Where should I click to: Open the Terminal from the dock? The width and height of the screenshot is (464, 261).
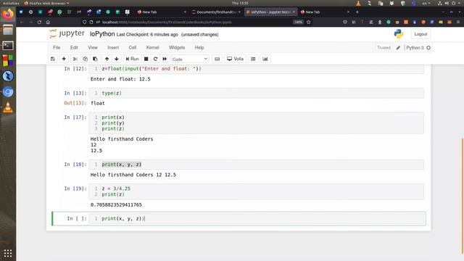(8, 45)
